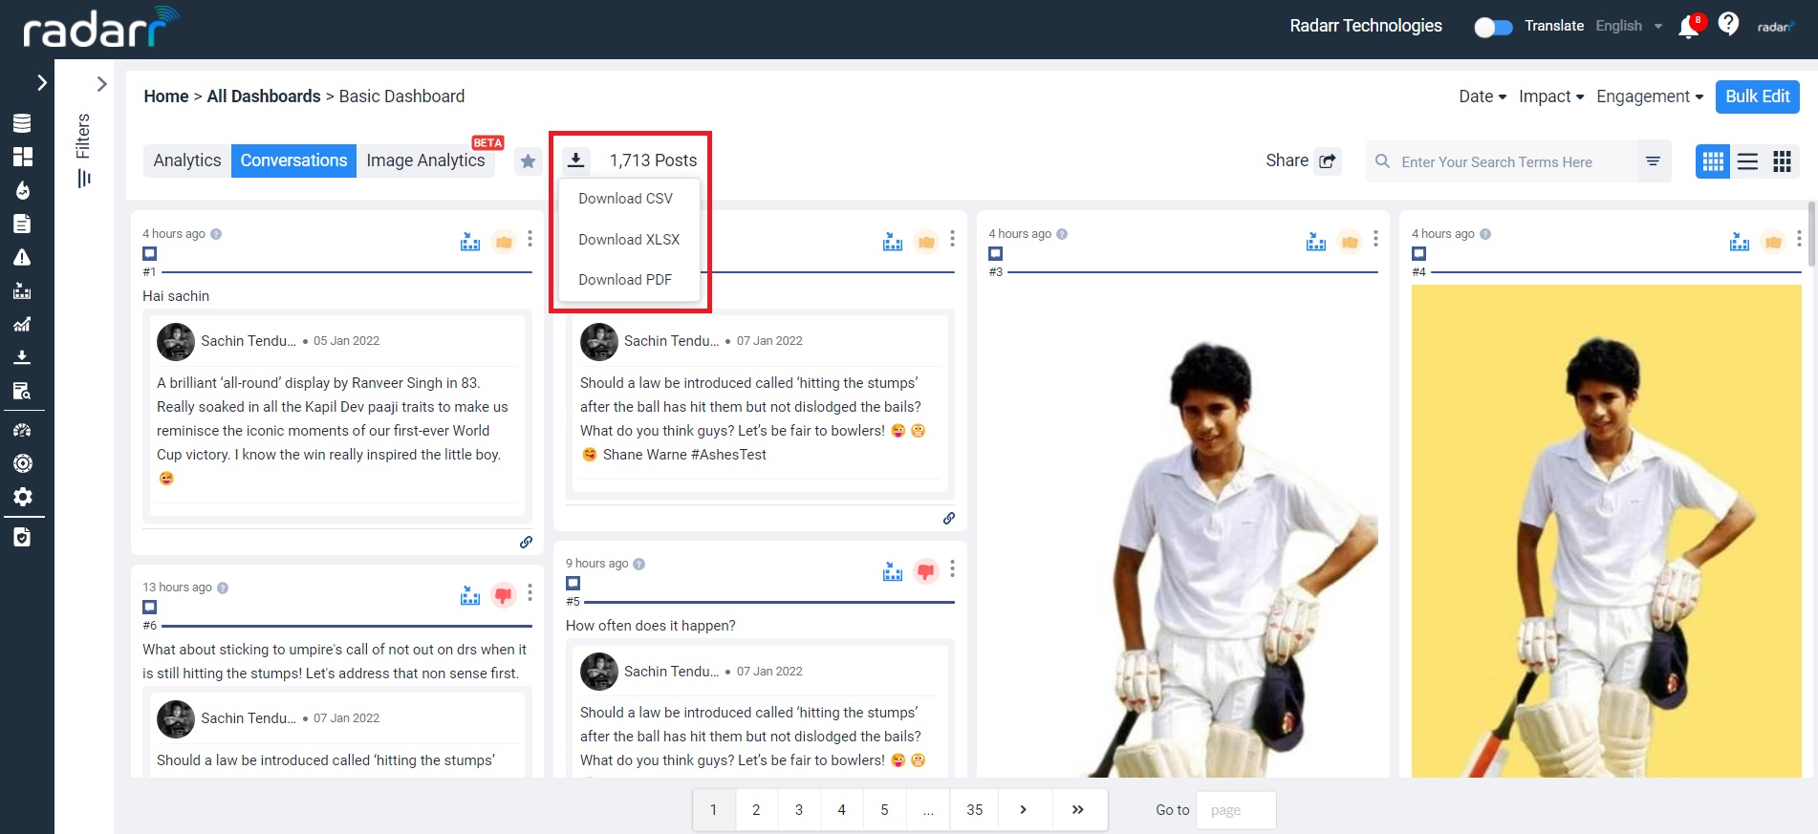The height and width of the screenshot is (834, 1818).
Task: Switch to the Analytics tab
Action: (x=187, y=160)
